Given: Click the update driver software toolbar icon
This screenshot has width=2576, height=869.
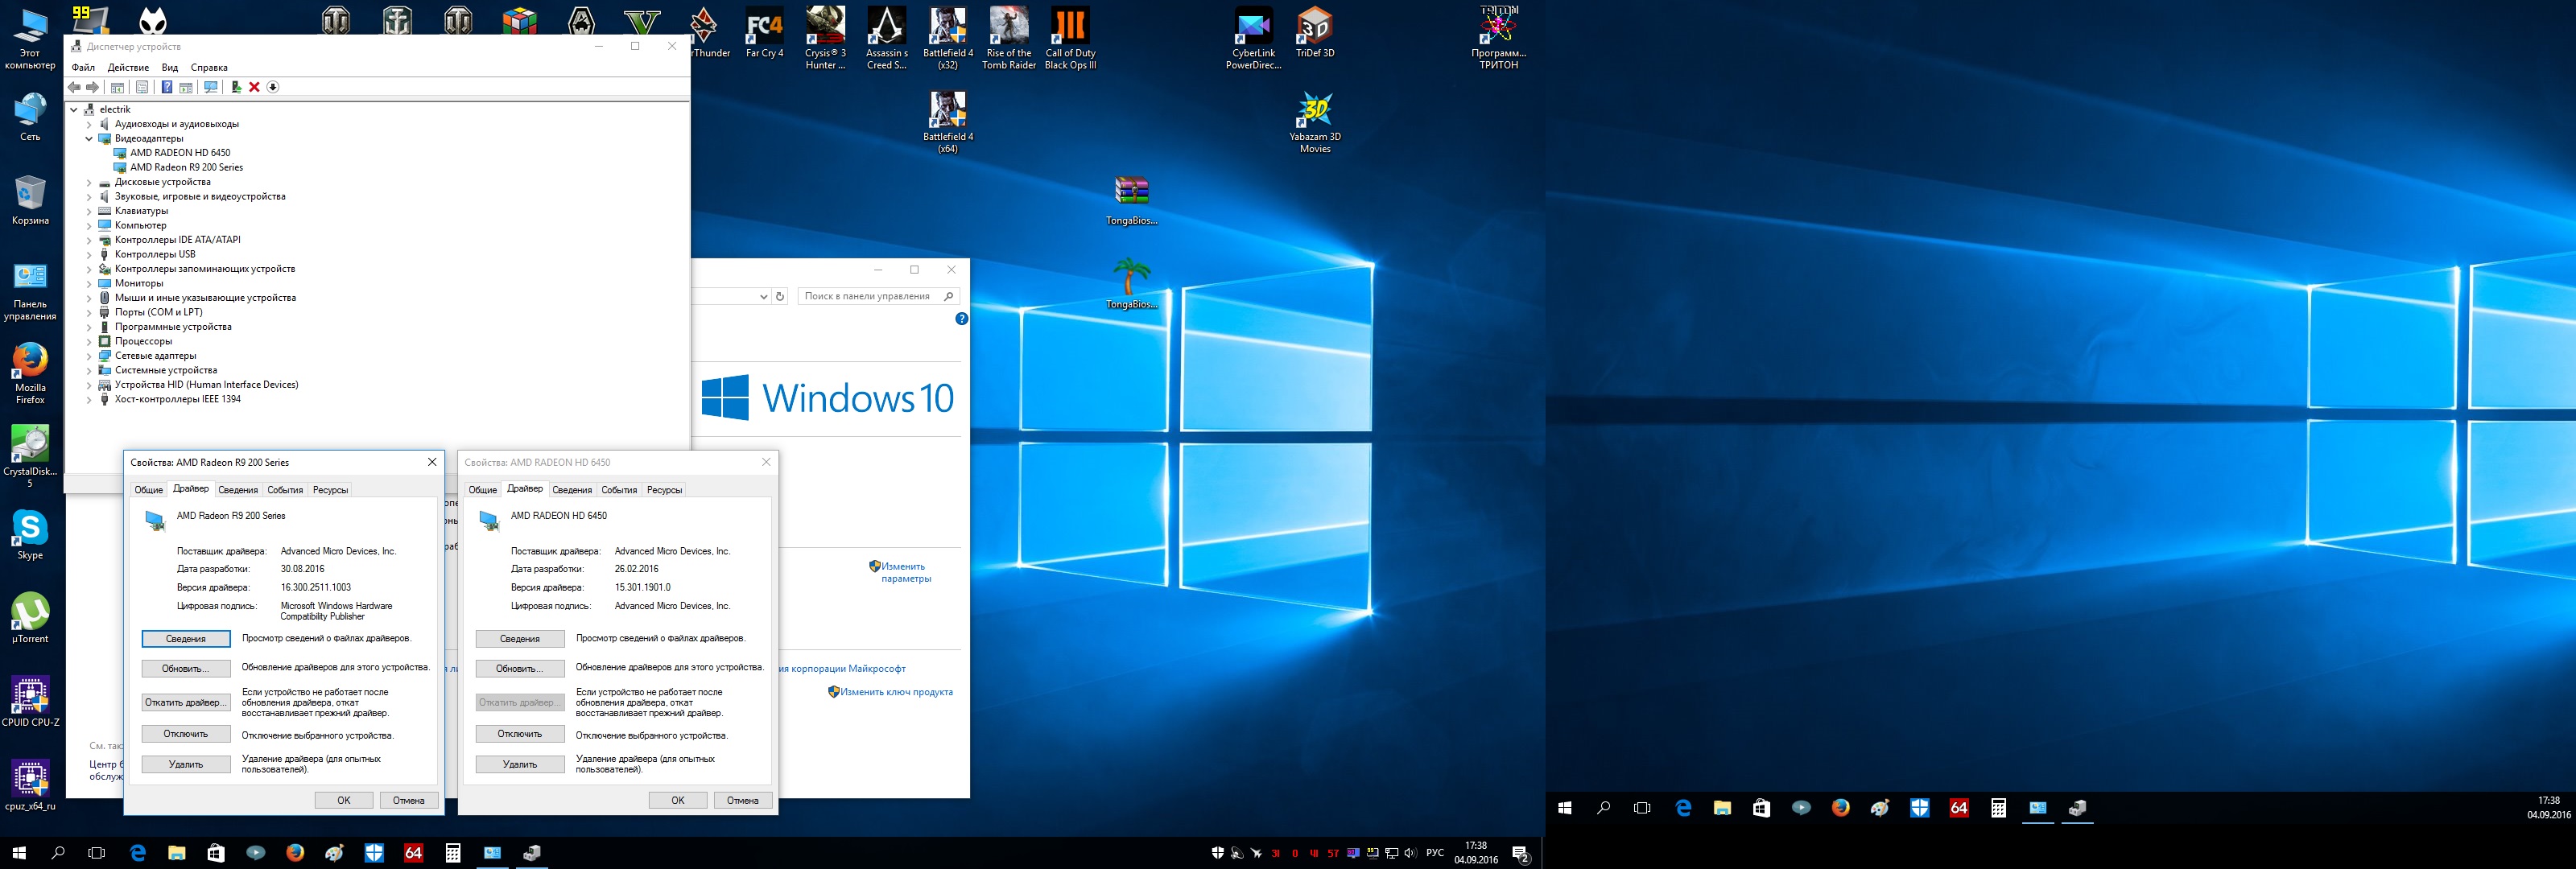Looking at the screenshot, I should [236, 87].
